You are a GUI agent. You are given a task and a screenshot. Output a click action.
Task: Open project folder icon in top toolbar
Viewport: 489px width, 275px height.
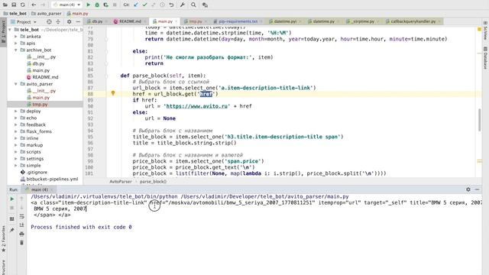(5, 5)
